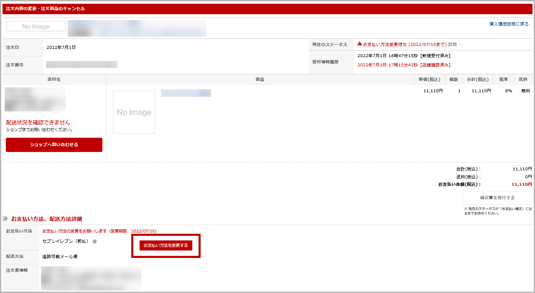
Task: Click the 配送状況を確認できません message
Action: tap(38, 123)
